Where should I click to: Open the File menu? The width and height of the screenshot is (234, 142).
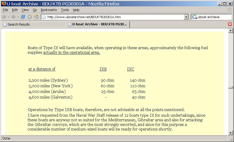click(5, 10)
